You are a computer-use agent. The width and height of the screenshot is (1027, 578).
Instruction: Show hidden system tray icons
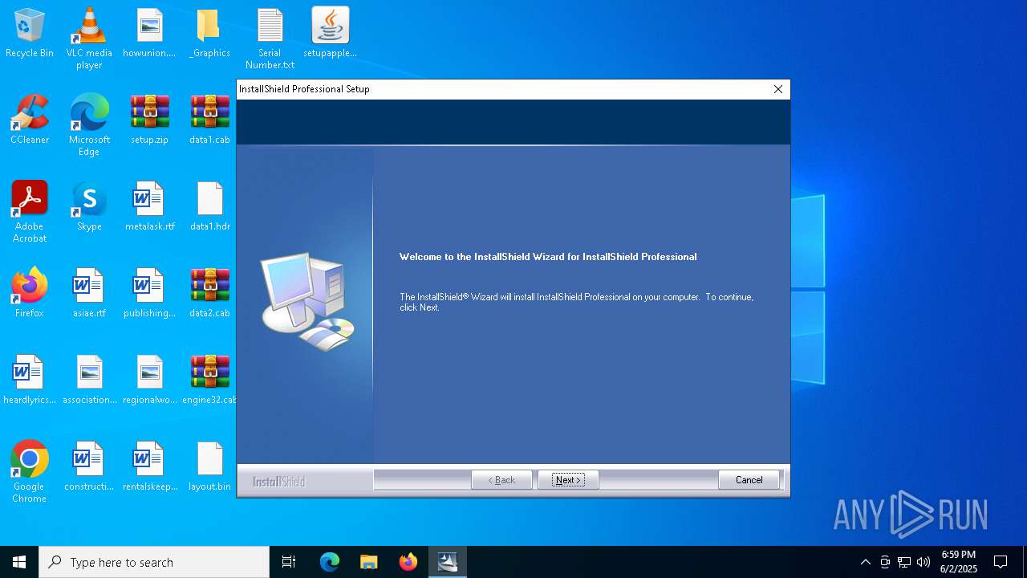pos(865,562)
